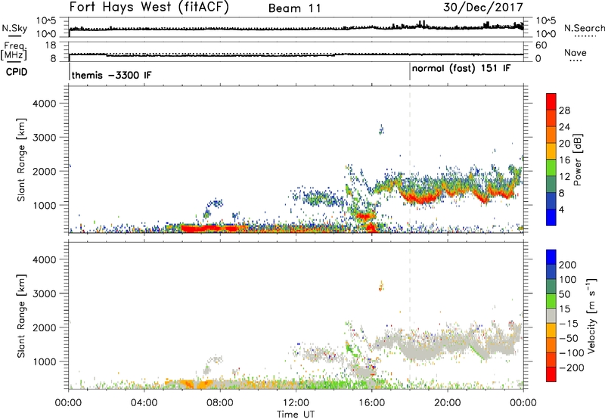Image resolution: width=605 pixels, height=419 pixels.
Task: Click 'Slant Range [km]' label of power panel
Action: tap(22, 160)
